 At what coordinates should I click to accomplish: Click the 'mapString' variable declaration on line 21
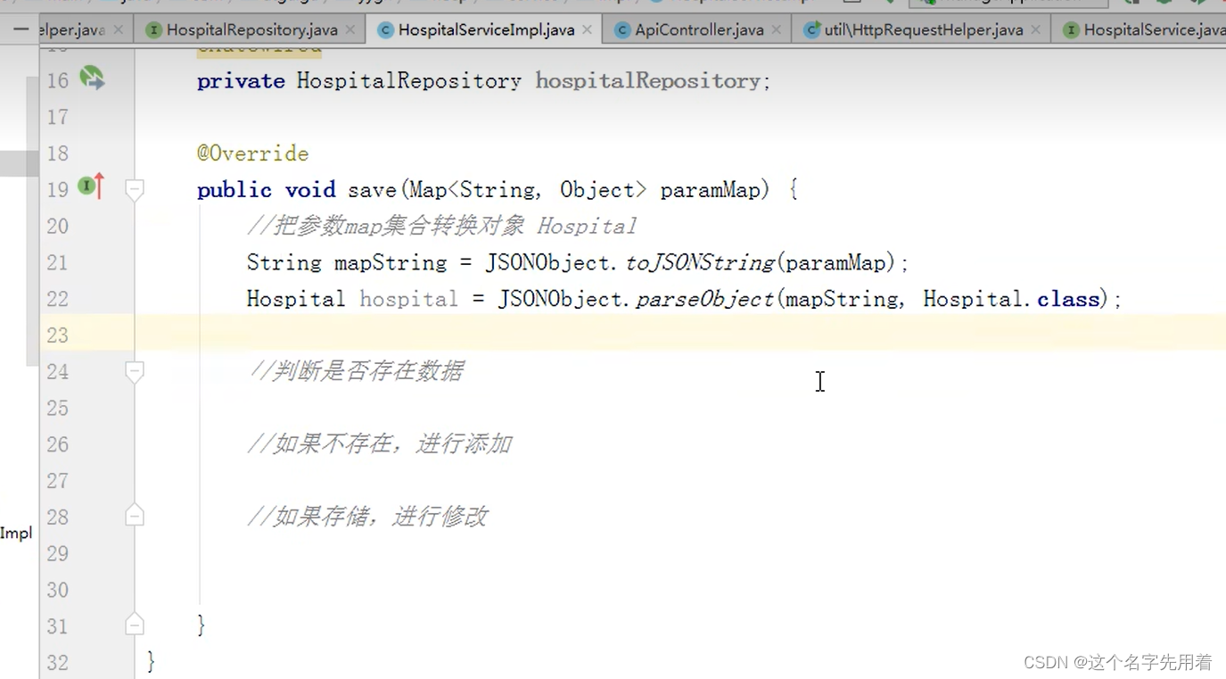[x=391, y=262]
